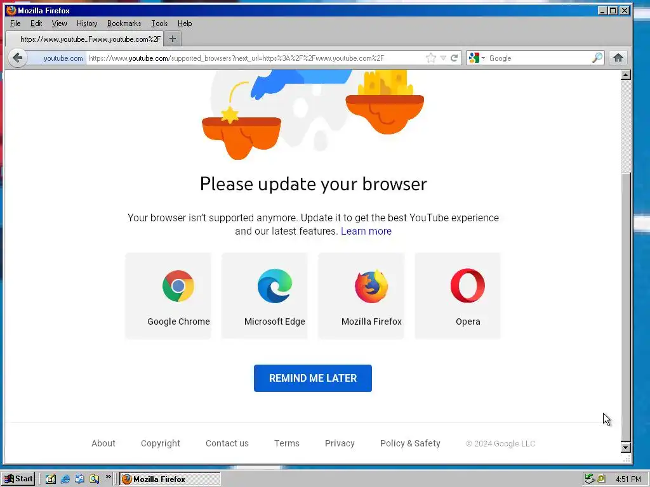
Task: Click the Firefox logo in the title bar
Action: [11, 10]
